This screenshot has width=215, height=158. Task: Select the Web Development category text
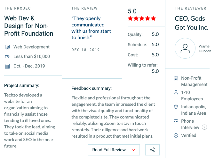pyautogui.click(x=31, y=47)
